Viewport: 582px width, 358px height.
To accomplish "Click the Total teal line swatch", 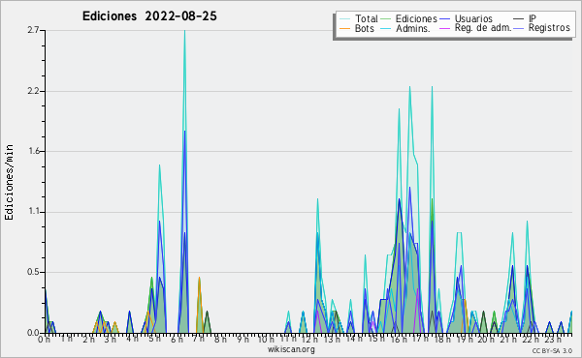I will [x=344, y=19].
